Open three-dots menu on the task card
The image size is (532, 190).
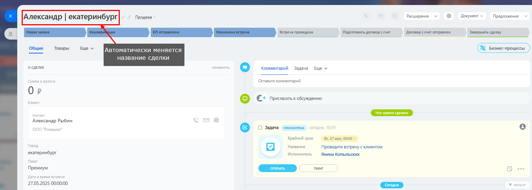pyautogui.click(x=521, y=169)
